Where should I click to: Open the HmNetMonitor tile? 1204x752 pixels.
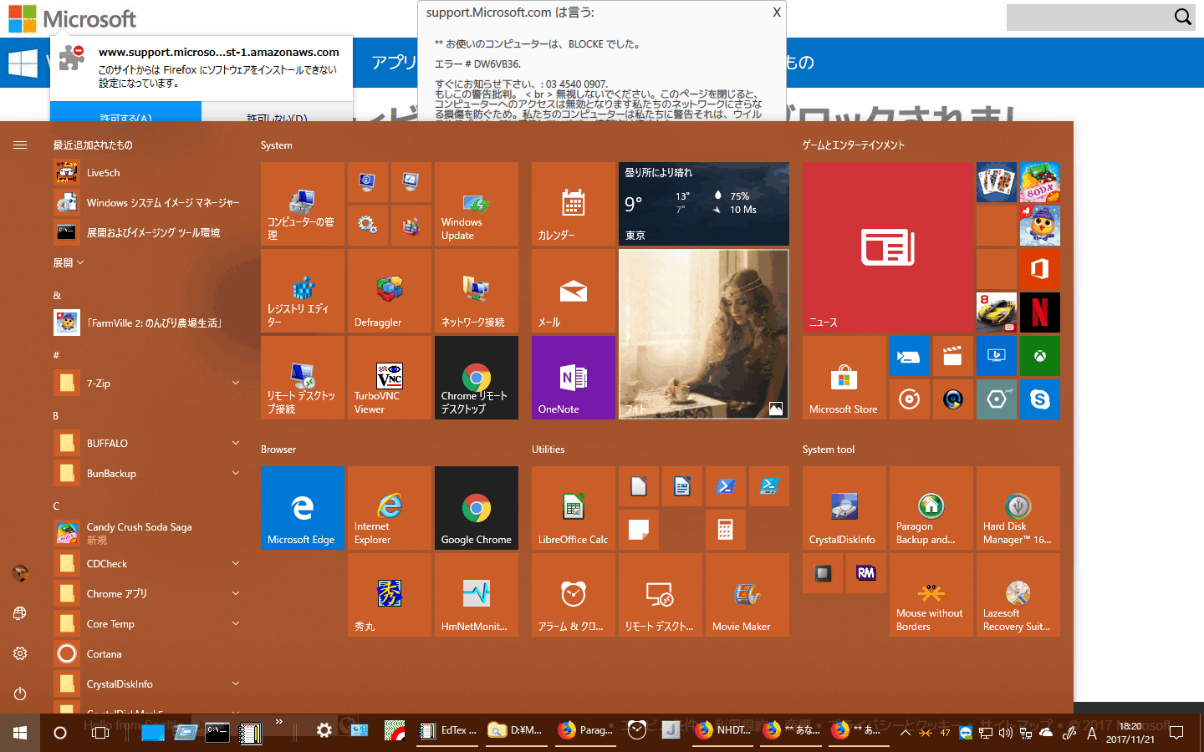(477, 595)
